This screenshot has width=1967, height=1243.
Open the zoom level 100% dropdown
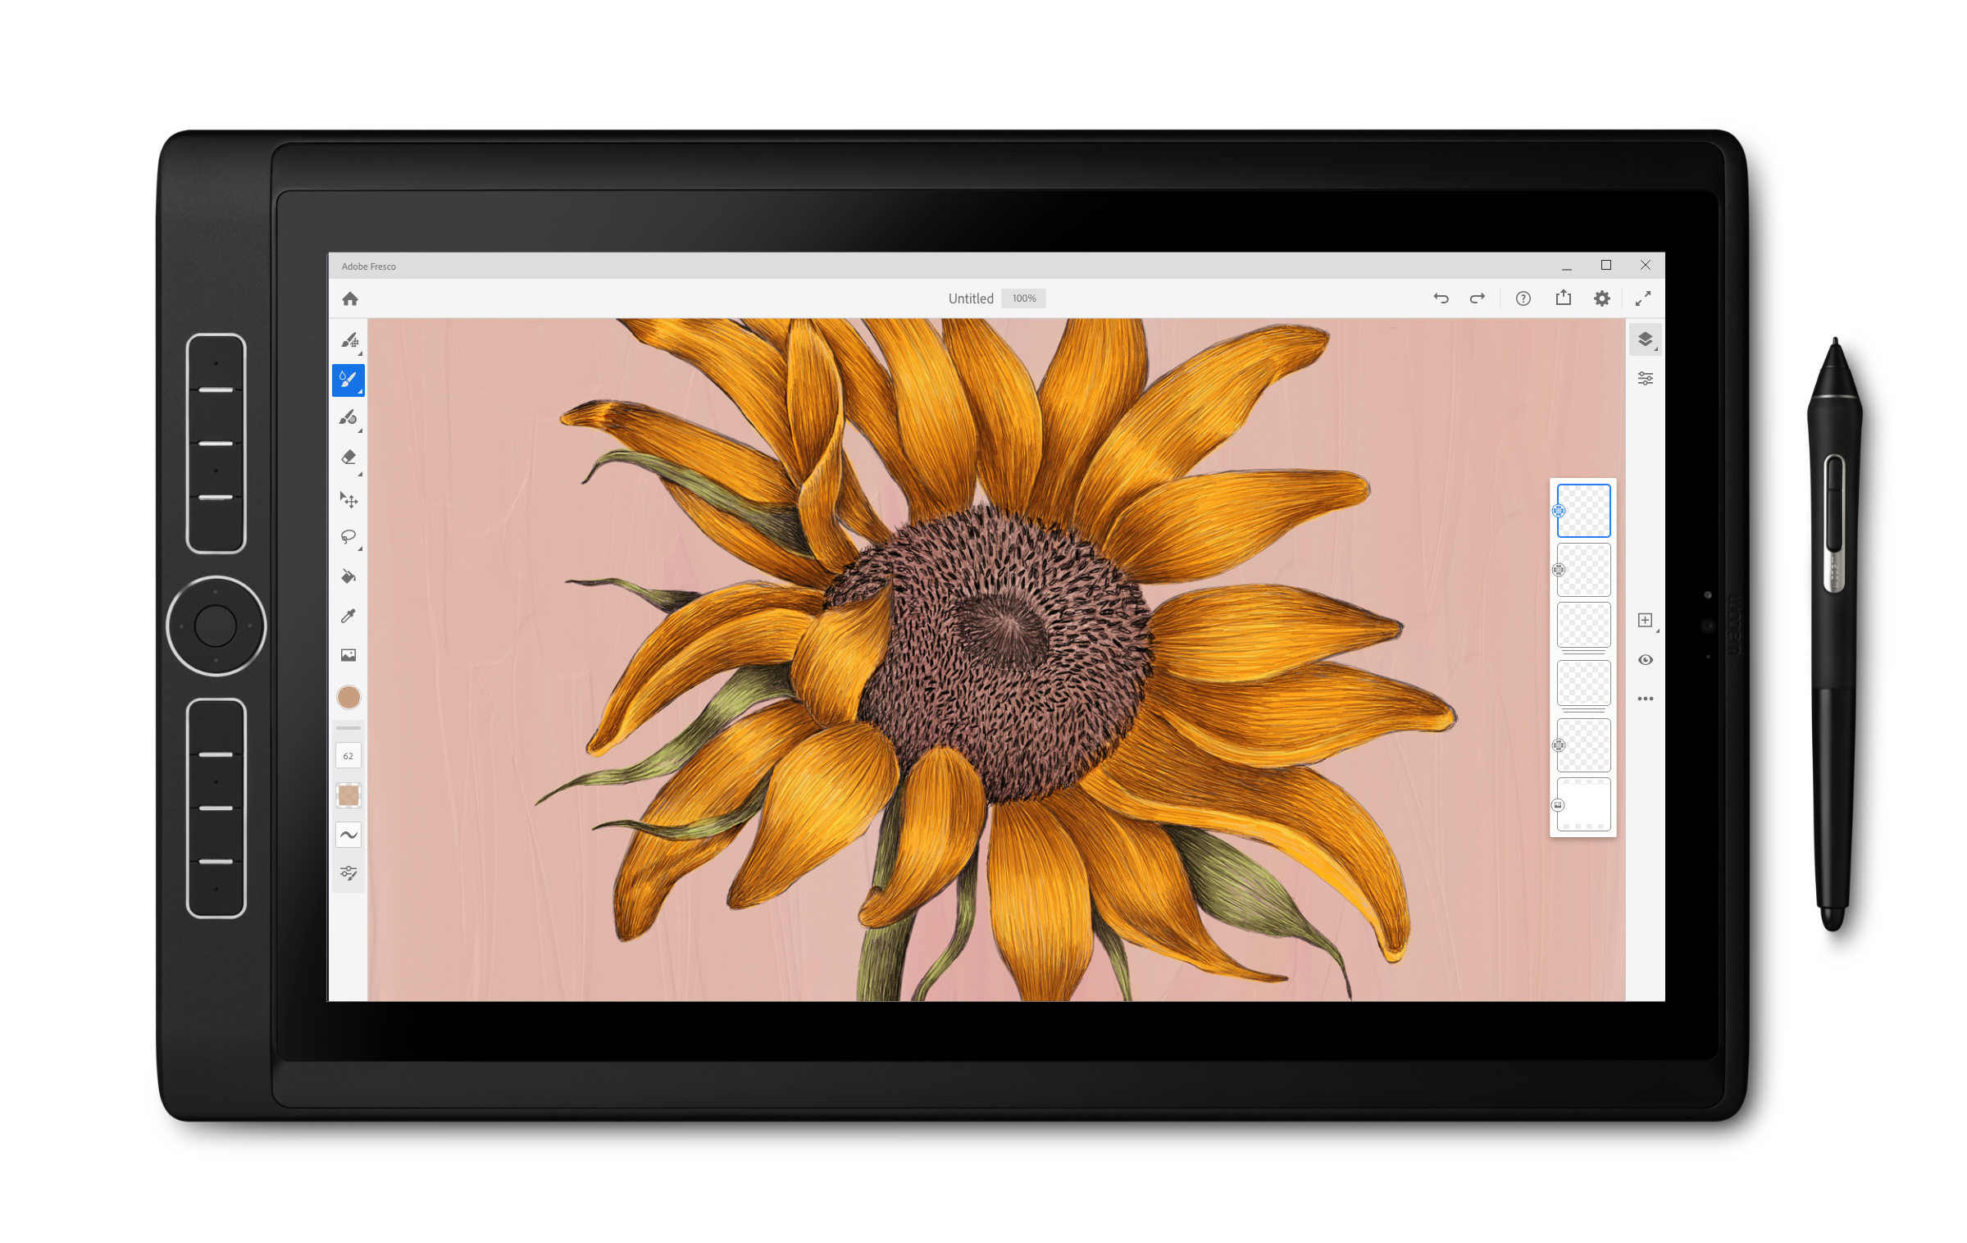click(1023, 298)
